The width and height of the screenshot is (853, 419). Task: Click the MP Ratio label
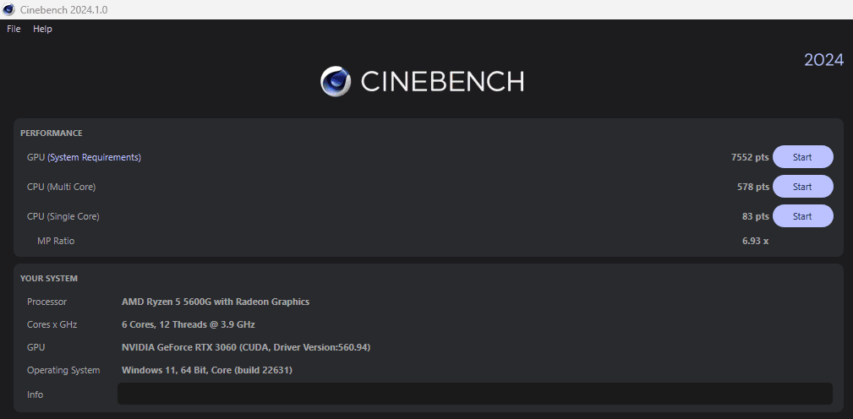pyautogui.click(x=56, y=240)
